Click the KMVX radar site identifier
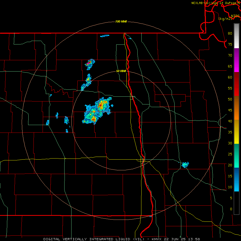Image resolution: width=241 pixels, height=241 pixels. [x=157, y=239]
